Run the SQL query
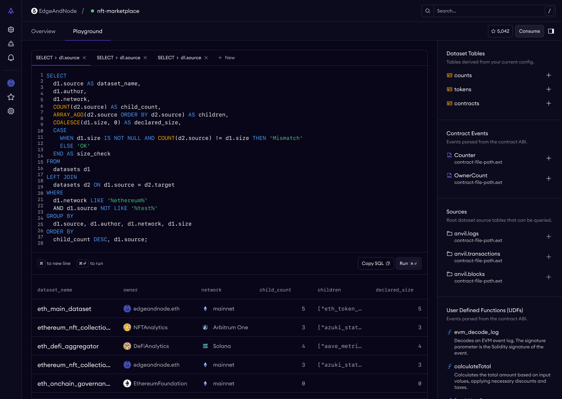This screenshot has width=562, height=399. [x=408, y=263]
